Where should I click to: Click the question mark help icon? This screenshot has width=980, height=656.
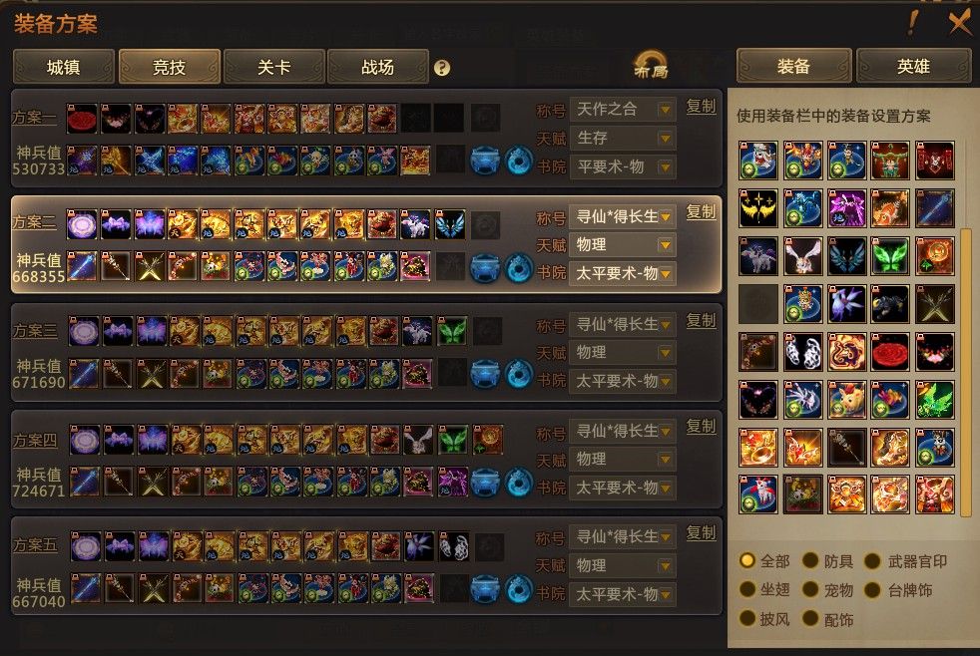pyautogui.click(x=442, y=68)
